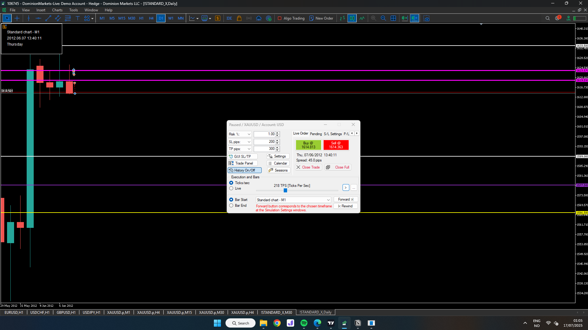This screenshot has height=330, width=588.
Task: Open the Risk % type dropdown
Action: pos(240,134)
